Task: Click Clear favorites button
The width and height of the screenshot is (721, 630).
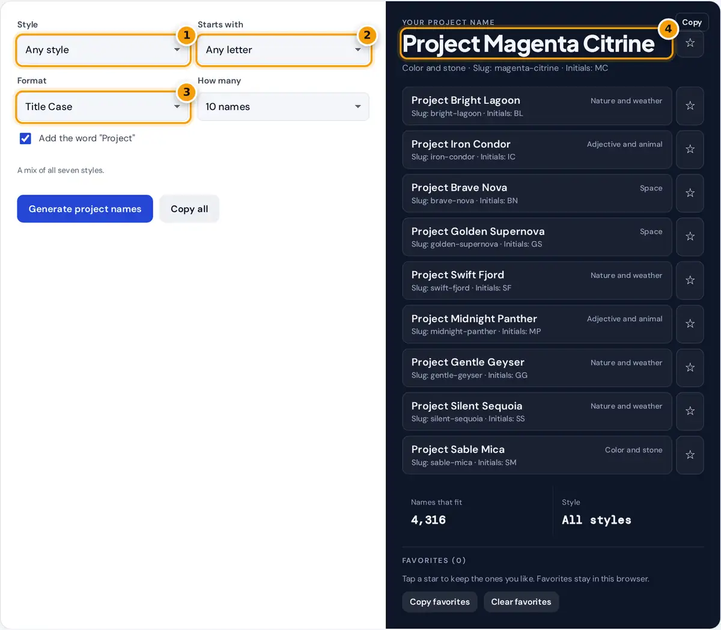Action: pyautogui.click(x=521, y=602)
